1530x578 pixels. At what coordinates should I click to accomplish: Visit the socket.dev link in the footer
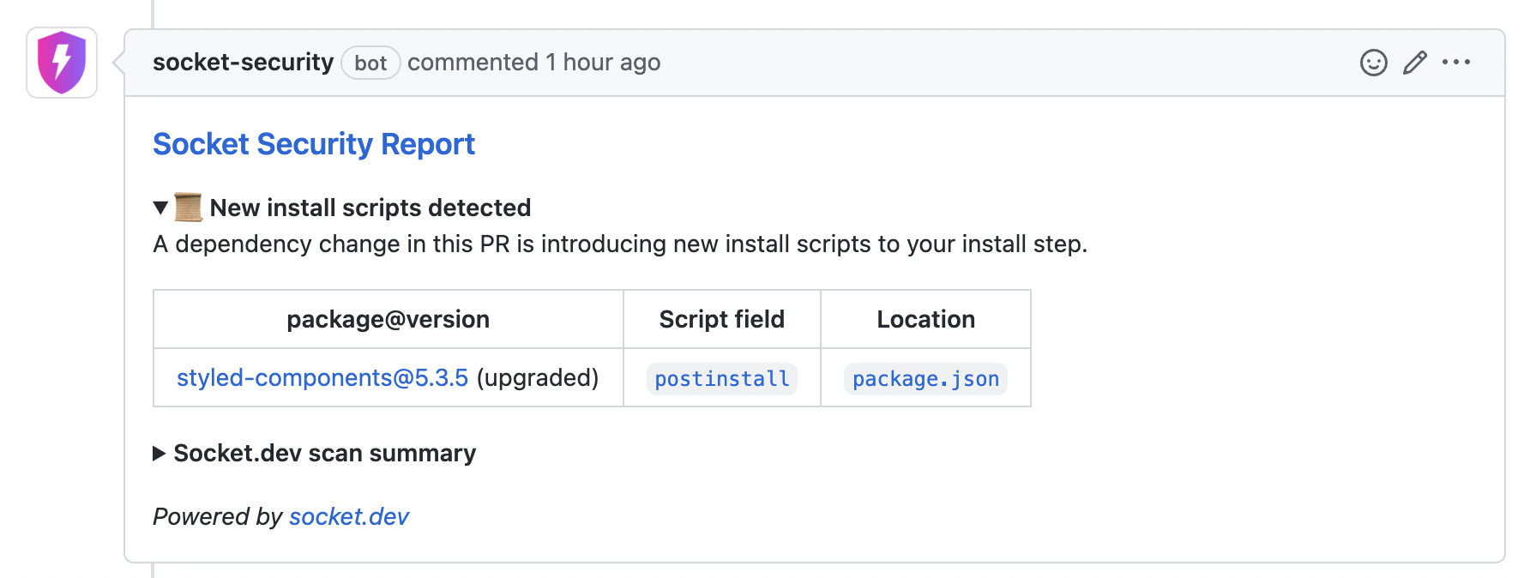(349, 517)
